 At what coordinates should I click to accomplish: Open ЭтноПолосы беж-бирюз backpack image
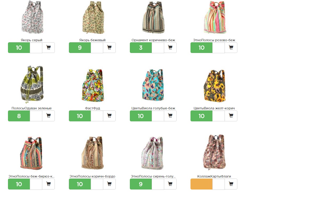click(x=31, y=153)
